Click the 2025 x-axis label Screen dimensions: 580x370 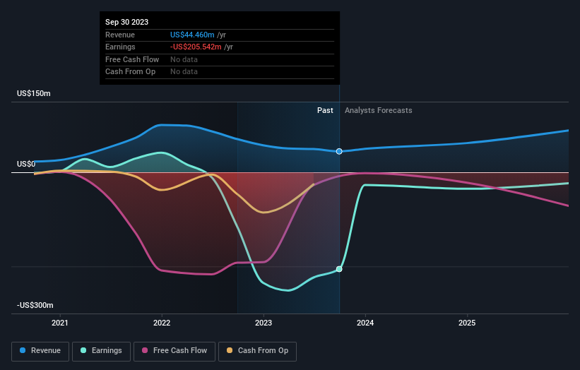click(x=467, y=323)
